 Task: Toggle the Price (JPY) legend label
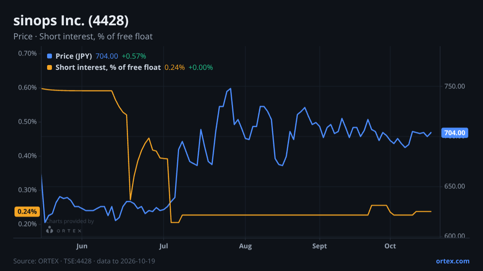pyautogui.click(x=74, y=56)
